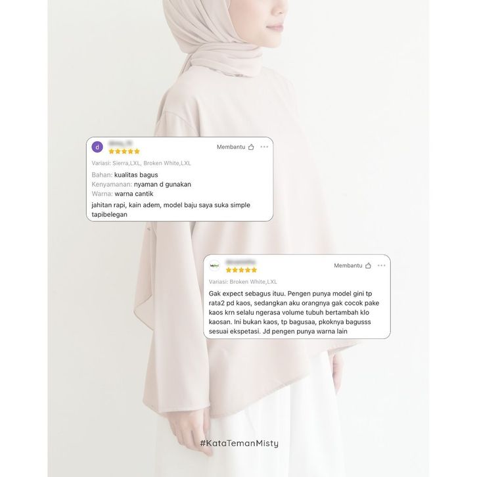Screen dimensions: 477x477
Task: Select the 'Bahan: kualitas bagus' line
Action: click(125, 175)
